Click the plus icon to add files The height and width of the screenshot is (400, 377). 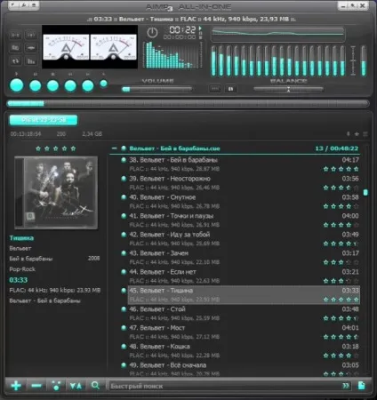[x=16, y=386]
